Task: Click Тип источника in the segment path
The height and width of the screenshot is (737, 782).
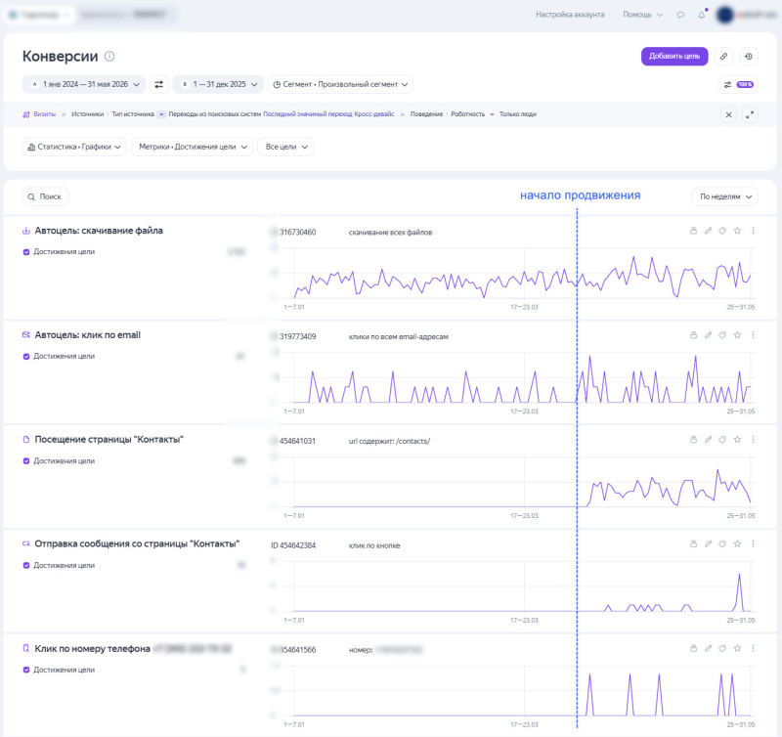Action: 133,114
